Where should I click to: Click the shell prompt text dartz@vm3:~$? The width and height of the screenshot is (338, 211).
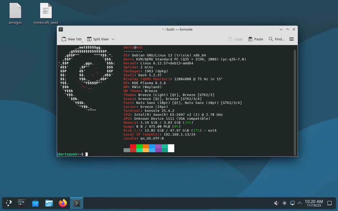point(71,154)
